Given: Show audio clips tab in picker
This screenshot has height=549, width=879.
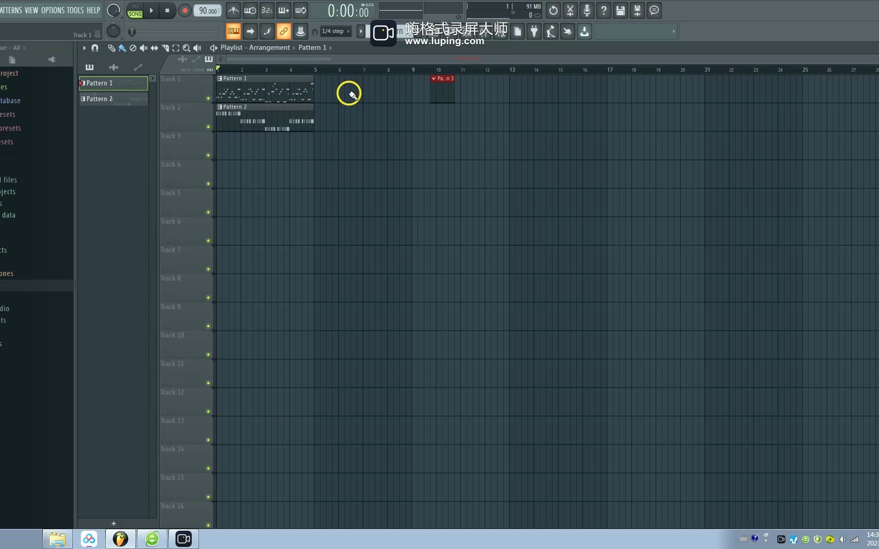Looking at the screenshot, I should (x=113, y=67).
